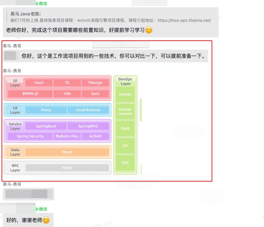Select the Netty block in the RPC Layer

point(67,168)
